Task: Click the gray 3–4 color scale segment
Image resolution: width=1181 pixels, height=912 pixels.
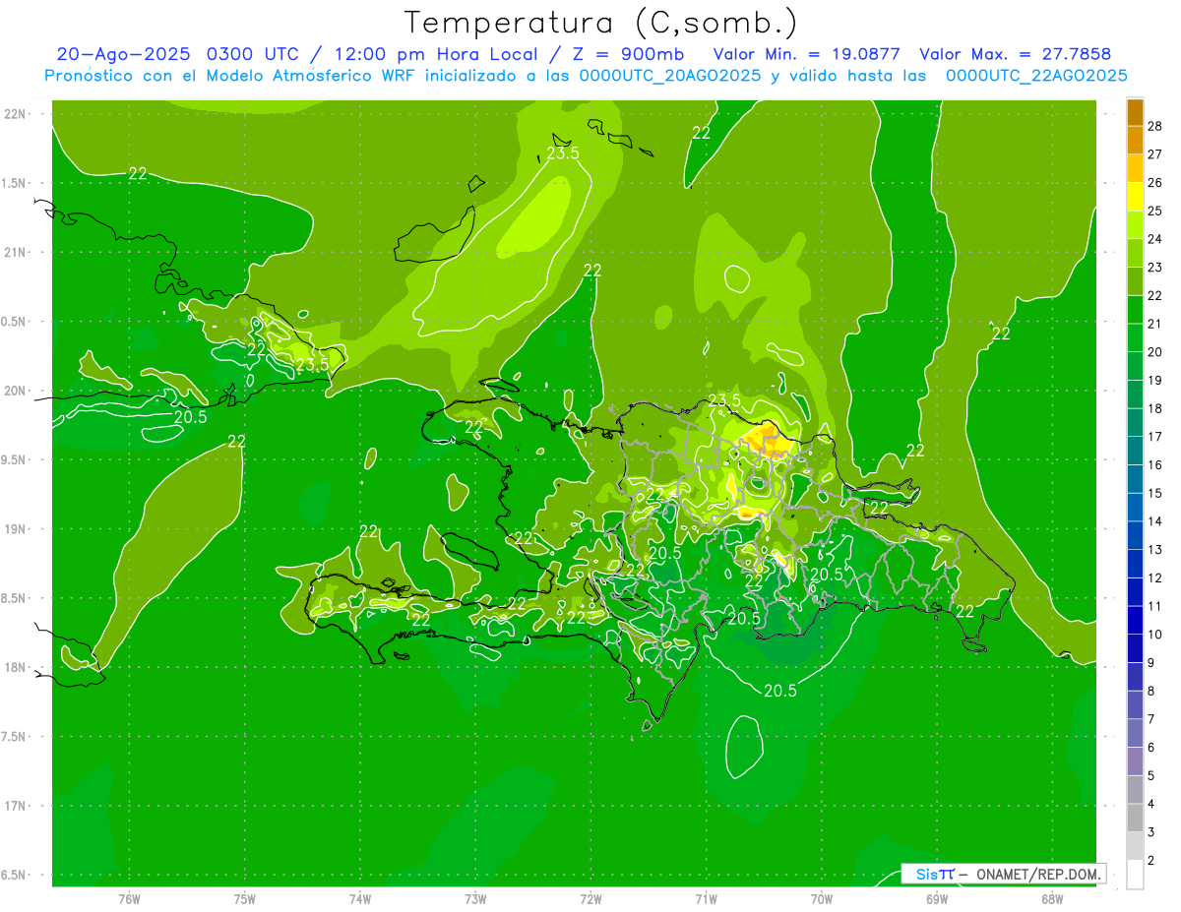Action: 1135,818
